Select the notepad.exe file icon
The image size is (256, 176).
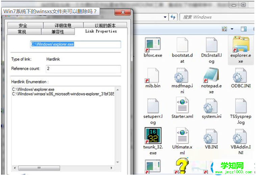211,75
